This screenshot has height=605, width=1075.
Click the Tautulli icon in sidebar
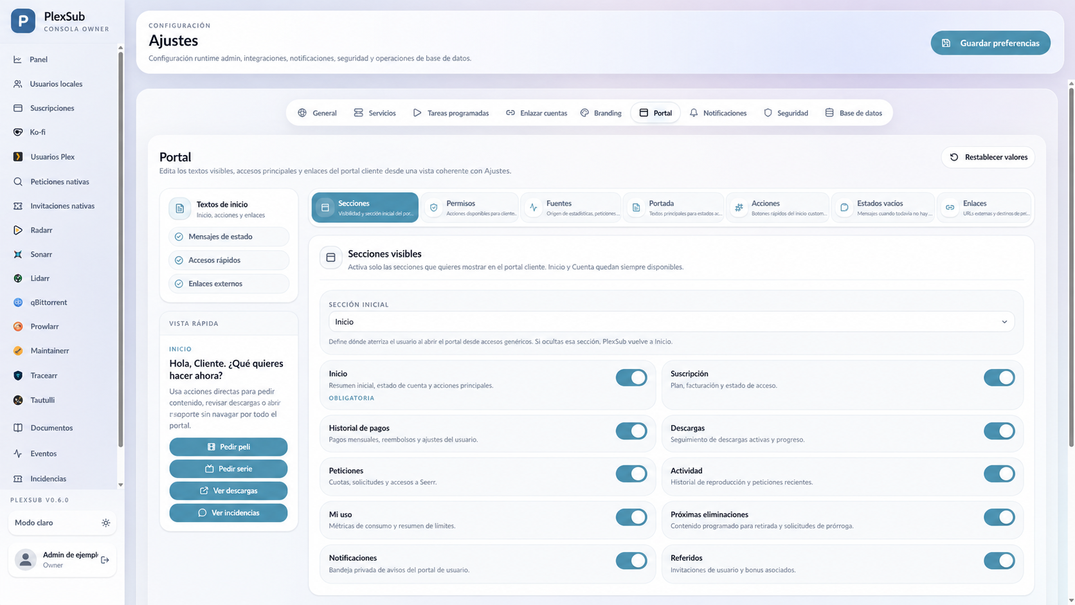pos(17,400)
